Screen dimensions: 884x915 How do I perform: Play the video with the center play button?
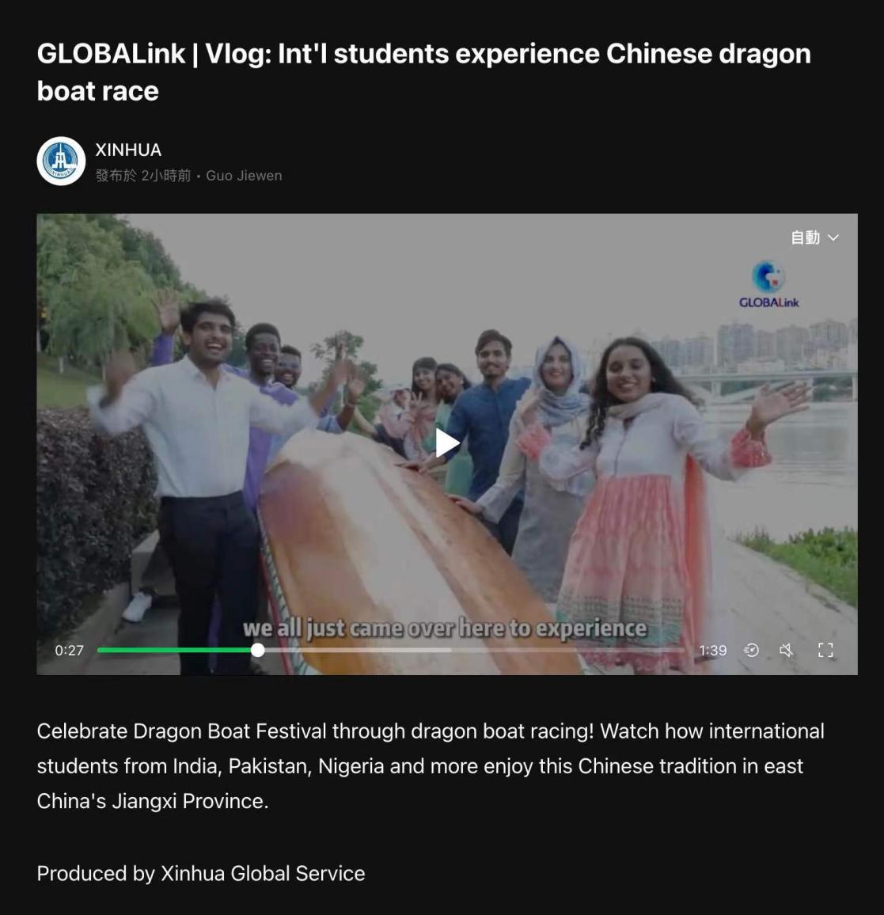tap(447, 443)
